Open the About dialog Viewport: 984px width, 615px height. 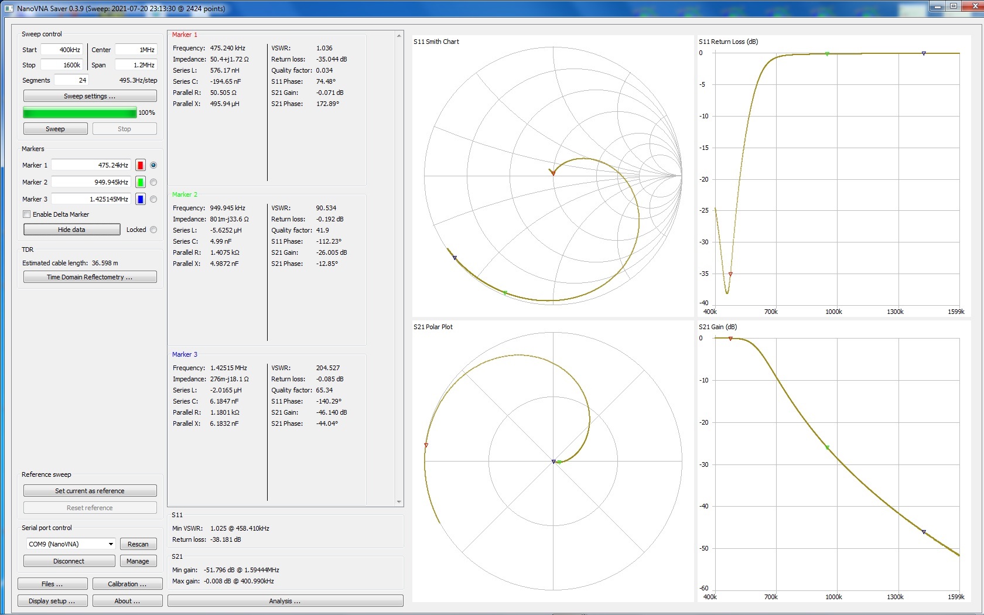127,601
